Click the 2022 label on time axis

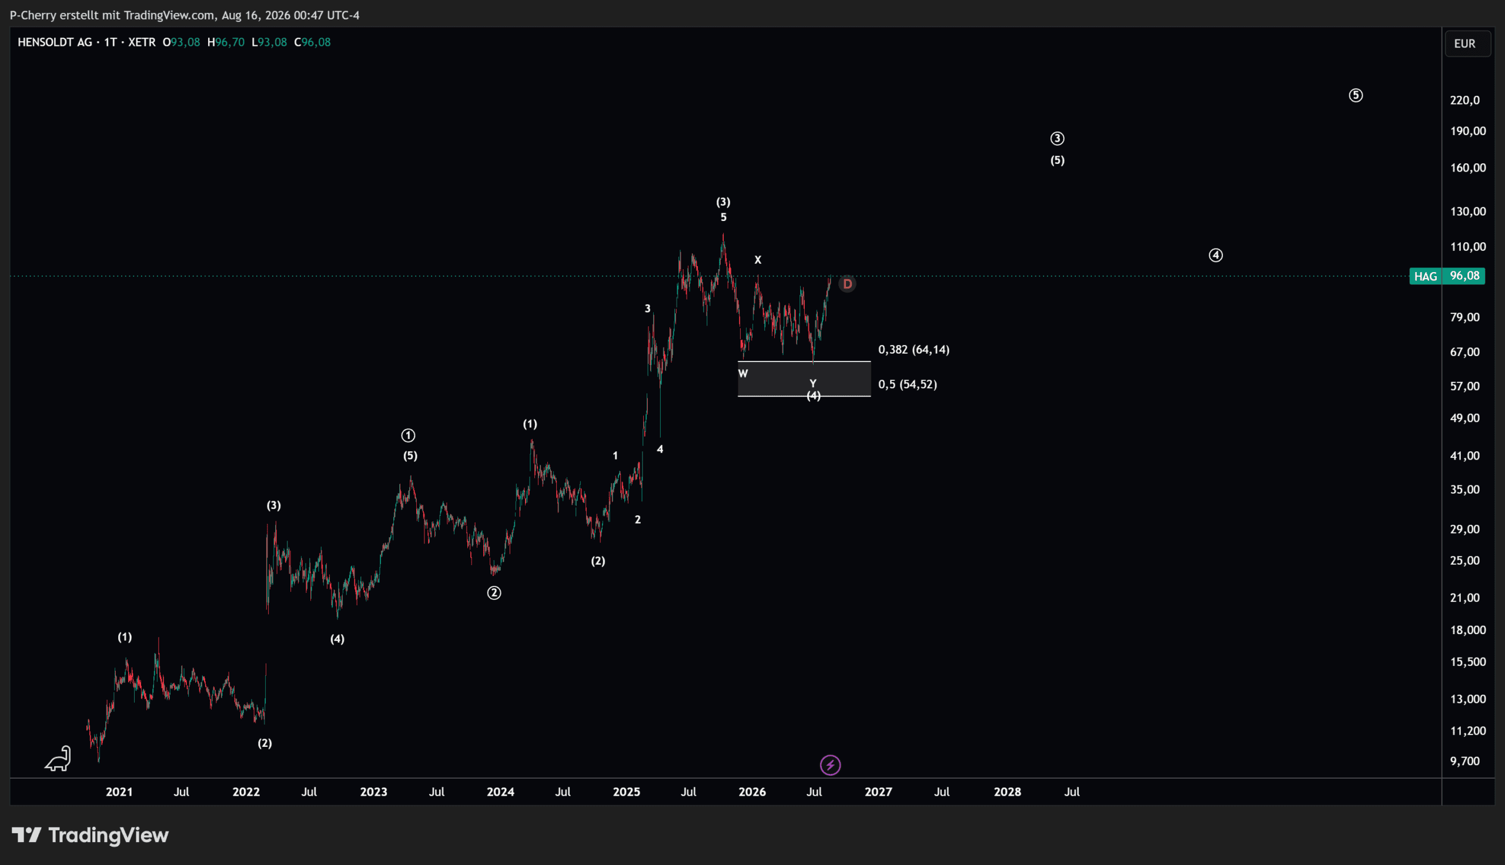tap(246, 792)
